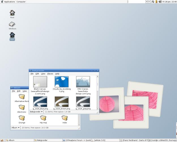Screen dimensions: 177x142
Task: Open the Electronic folder in Album
Action: (22, 107)
